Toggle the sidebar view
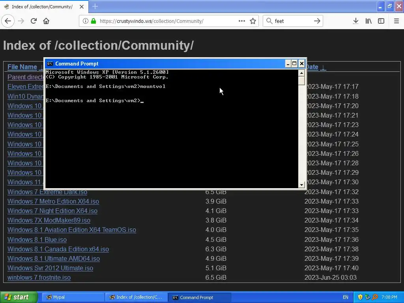404x303 pixels. (x=381, y=21)
